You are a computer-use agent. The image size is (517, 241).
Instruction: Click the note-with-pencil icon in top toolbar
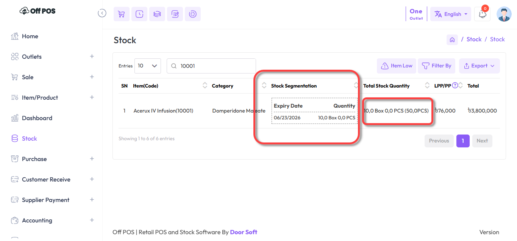tap(175, 14)
